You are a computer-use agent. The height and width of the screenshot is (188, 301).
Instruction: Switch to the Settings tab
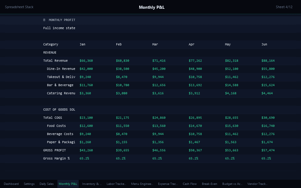click(x=29, y=184)
